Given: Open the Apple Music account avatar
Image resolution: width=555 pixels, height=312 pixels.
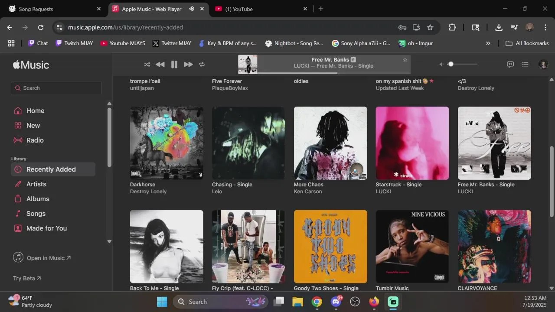Looking at the screenshot, I should [x=543, y=64].
